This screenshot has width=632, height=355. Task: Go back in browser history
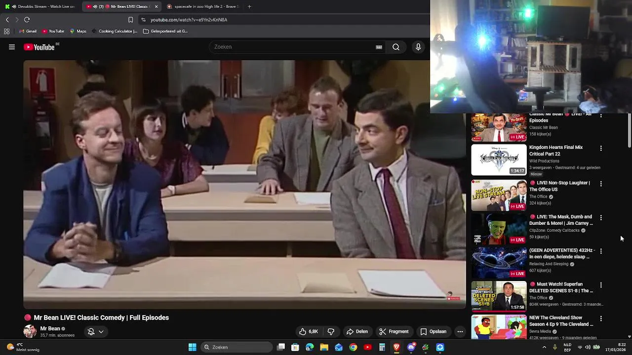tap(7, 20)
